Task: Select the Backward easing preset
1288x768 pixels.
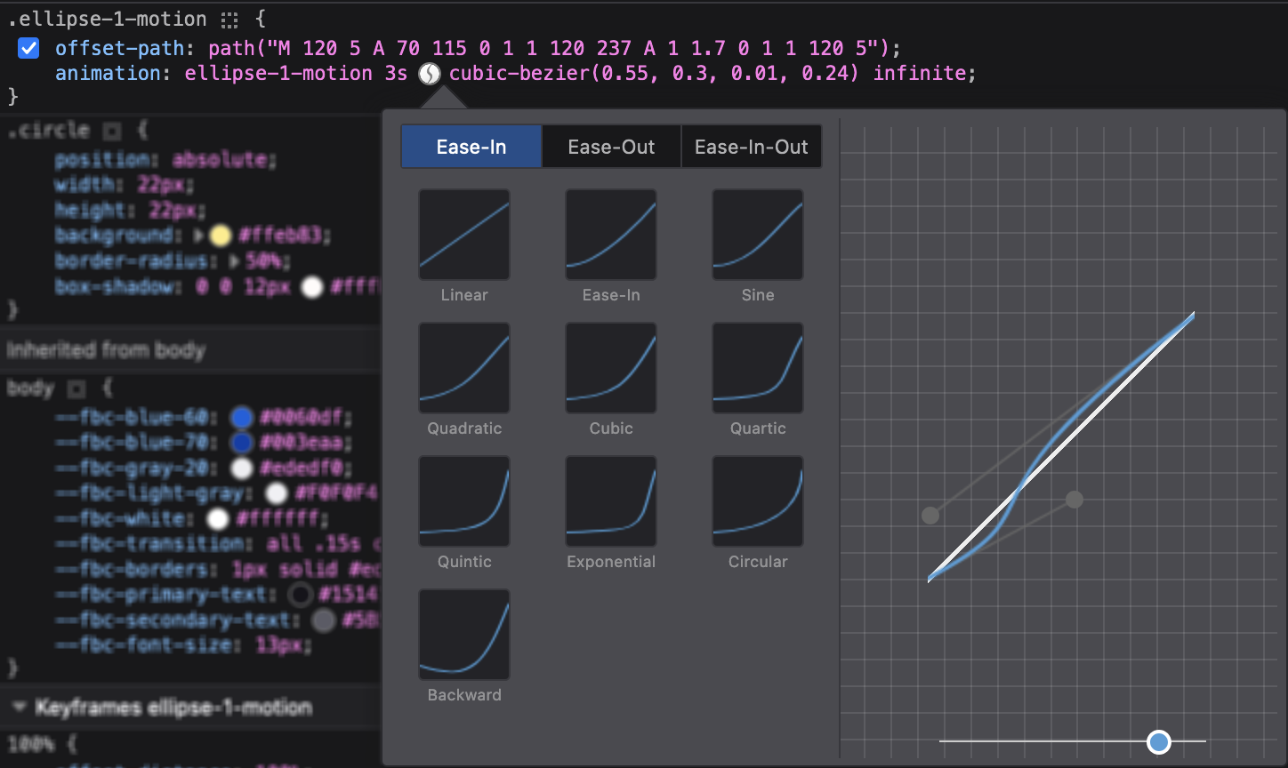Action: [464, 635]
